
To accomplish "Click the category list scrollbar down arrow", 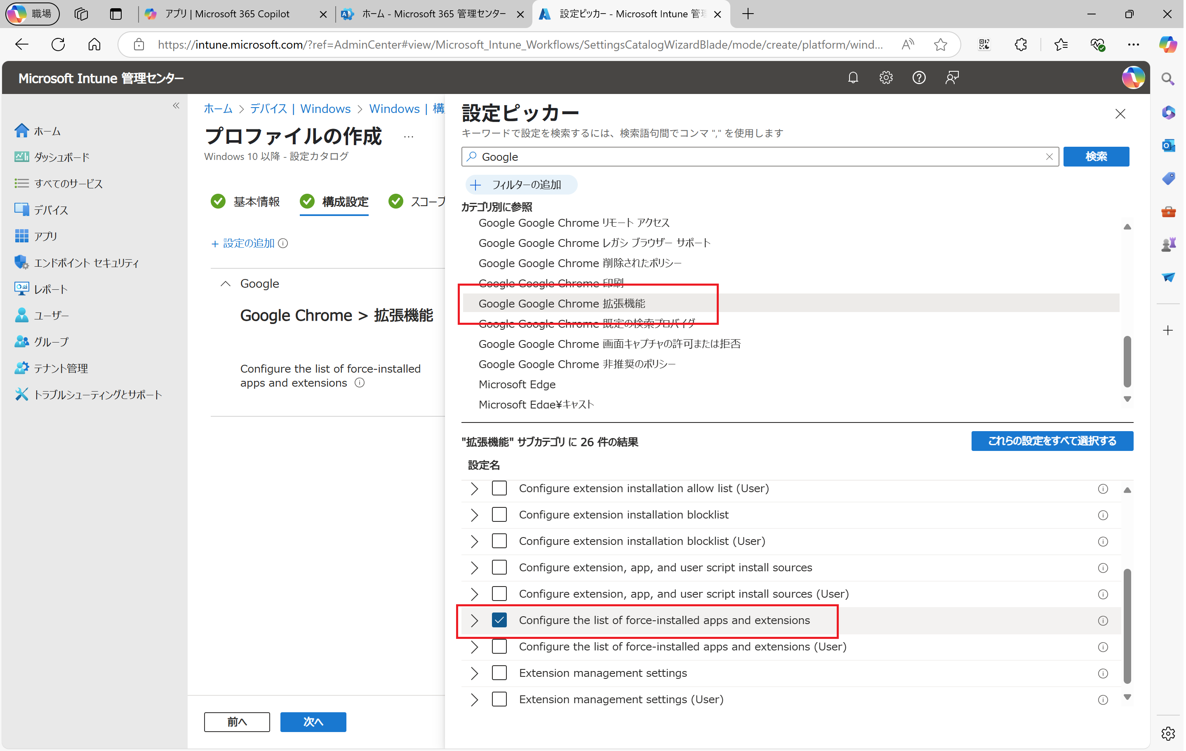I will point(1127,399).
